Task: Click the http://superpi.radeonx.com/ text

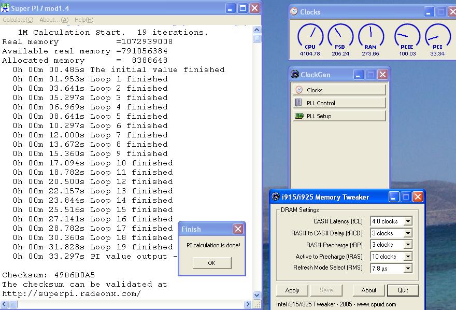Action: point(72,293)
